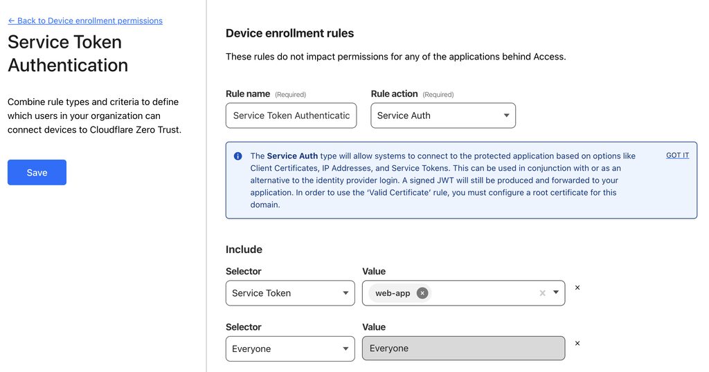
Task: Delete the Everyone include row
Action: click(577, 343)
